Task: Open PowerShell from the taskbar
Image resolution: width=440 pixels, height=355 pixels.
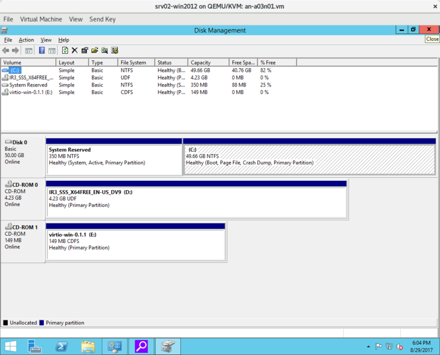Action: [62, 346]
